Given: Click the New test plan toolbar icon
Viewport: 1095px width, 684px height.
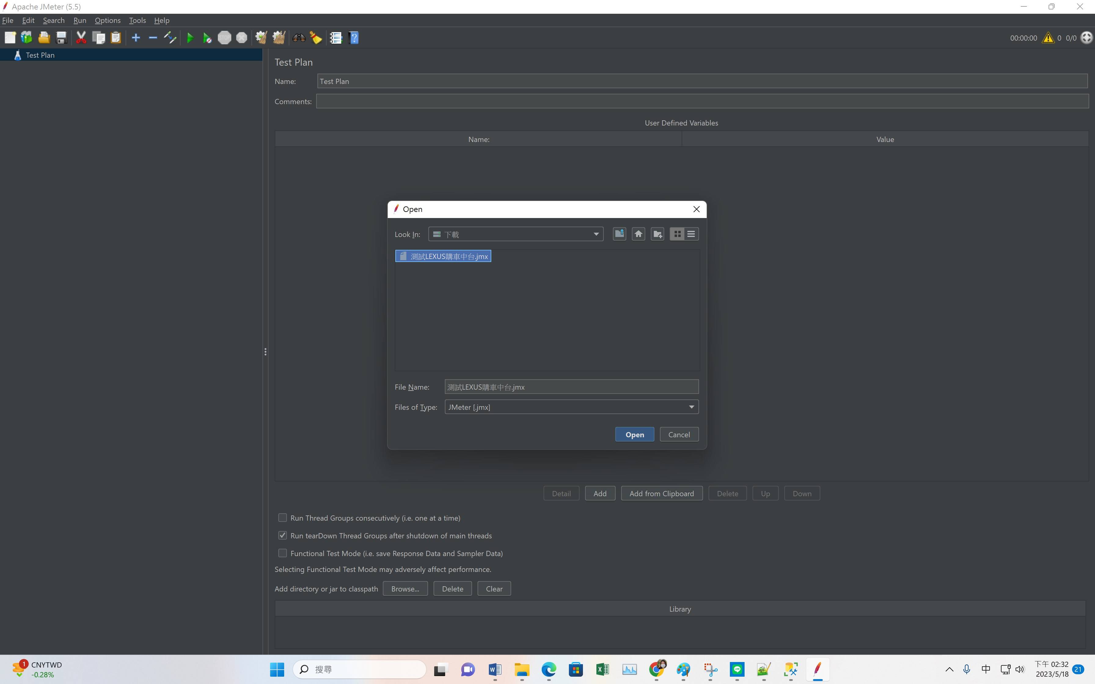Looking at the screenshot, I should (x=10, y=38).
